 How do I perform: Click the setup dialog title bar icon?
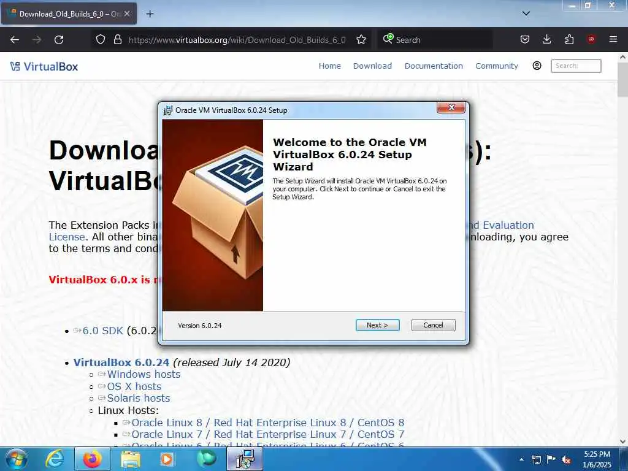click(x=168, y=110)
